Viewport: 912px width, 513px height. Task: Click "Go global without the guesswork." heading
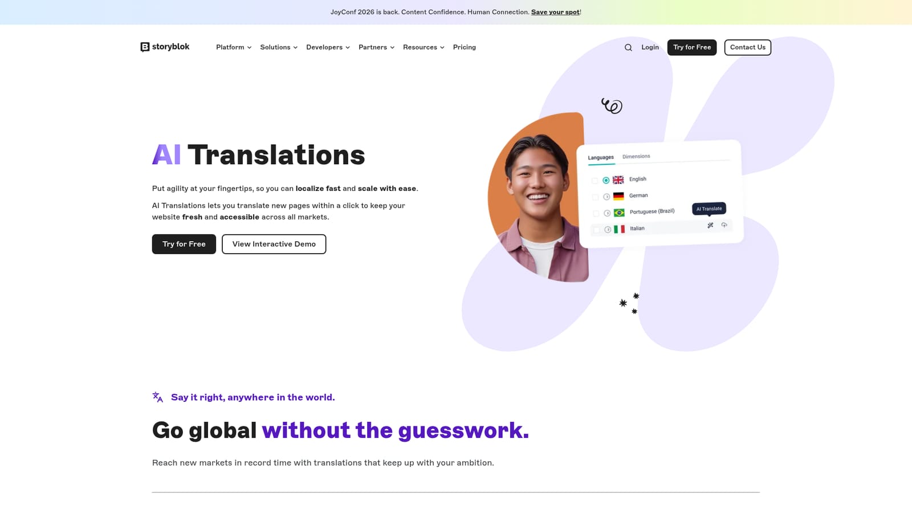coord(340,430)
